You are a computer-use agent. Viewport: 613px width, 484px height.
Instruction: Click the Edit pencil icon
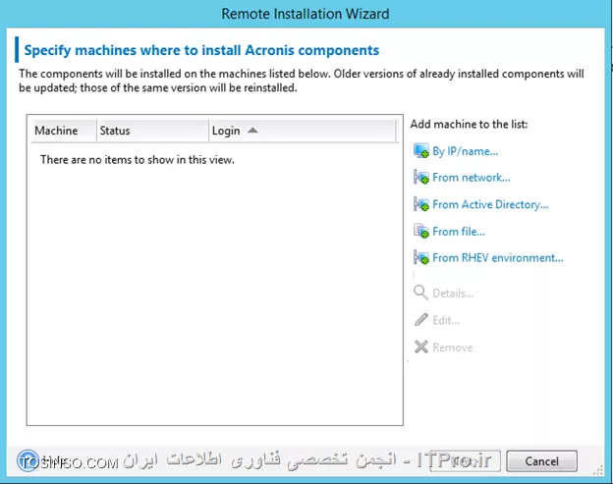[420, 320]
